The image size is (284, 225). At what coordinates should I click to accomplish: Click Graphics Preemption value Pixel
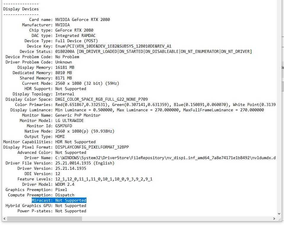[x=61, y=190]
